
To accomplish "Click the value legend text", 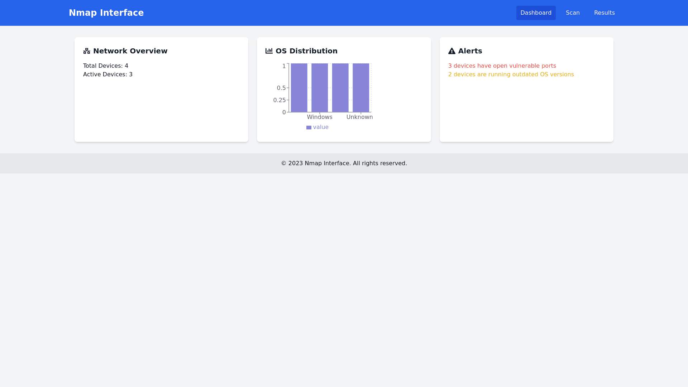I will [x=320, y=127].
